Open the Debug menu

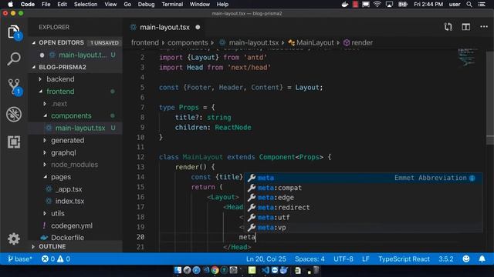click(x=146, y=5)
